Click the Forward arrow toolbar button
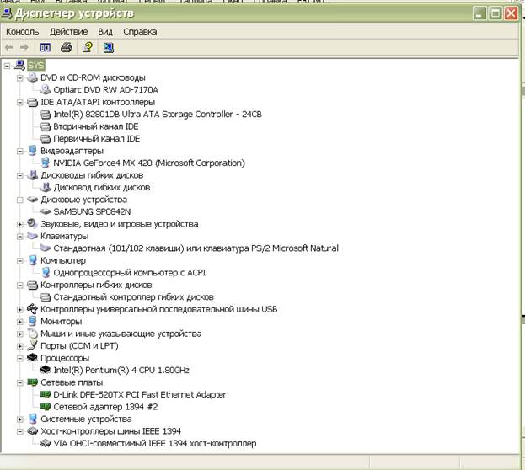Viewport: 525px width, 470px height. [24, 47]
